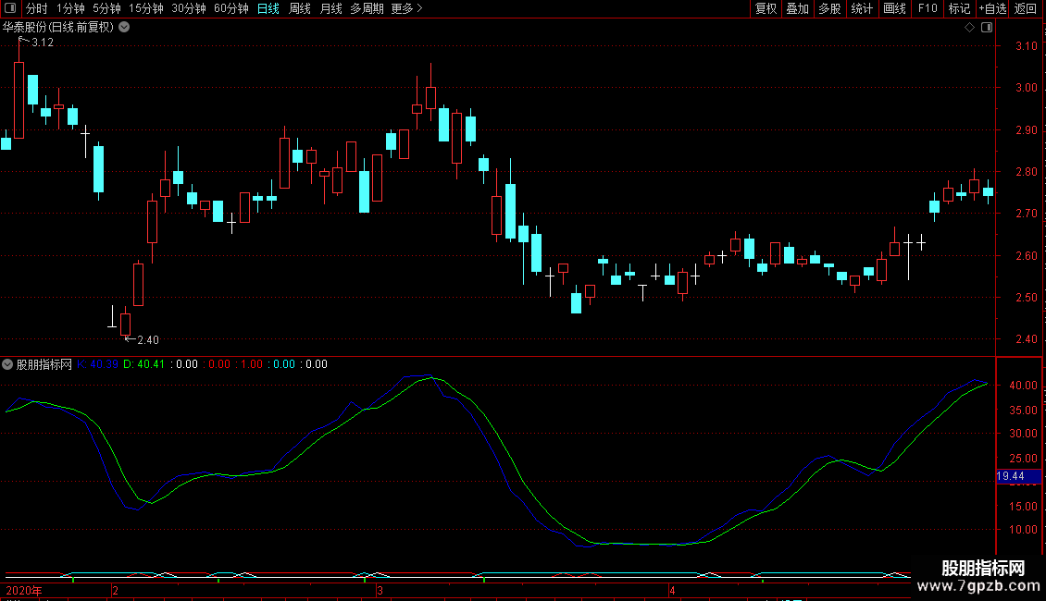
Task: Open the 多周期 multi-period view
Action: pyautogui.click(x=367, y=8)
